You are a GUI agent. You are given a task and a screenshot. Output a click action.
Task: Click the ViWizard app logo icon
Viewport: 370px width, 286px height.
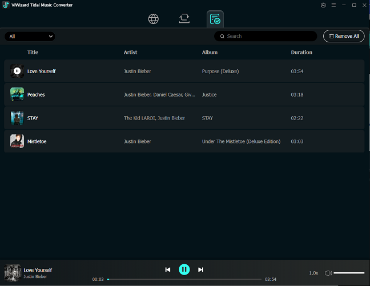pyautogui.click(x=6, y=5)
